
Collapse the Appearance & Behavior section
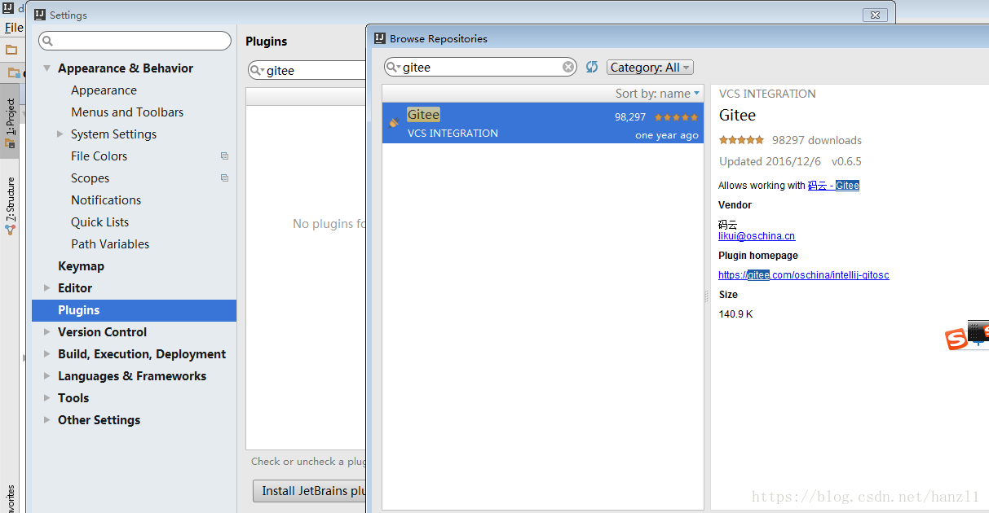point(47,68)
